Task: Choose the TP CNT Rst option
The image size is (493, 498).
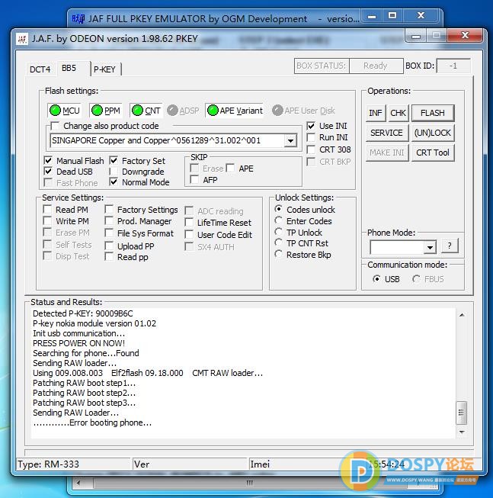Action: (279, 243)
